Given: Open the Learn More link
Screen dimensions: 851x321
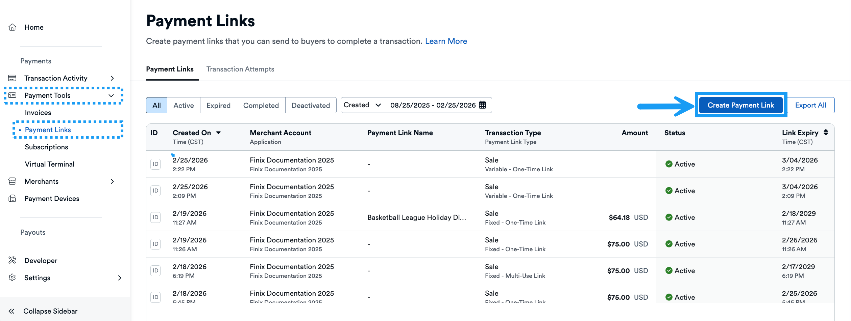Looking at the screenshot, I should pos(446,41).
